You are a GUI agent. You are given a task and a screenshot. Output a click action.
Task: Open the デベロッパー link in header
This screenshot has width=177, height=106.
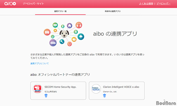point(163,4)
